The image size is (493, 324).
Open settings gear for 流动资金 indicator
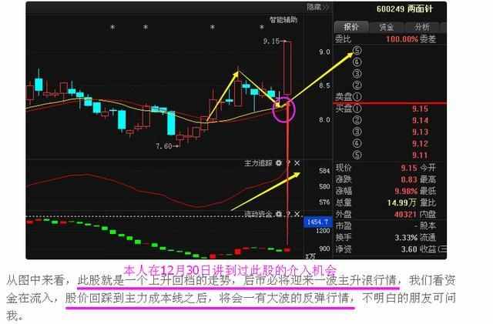pos(279,213)
